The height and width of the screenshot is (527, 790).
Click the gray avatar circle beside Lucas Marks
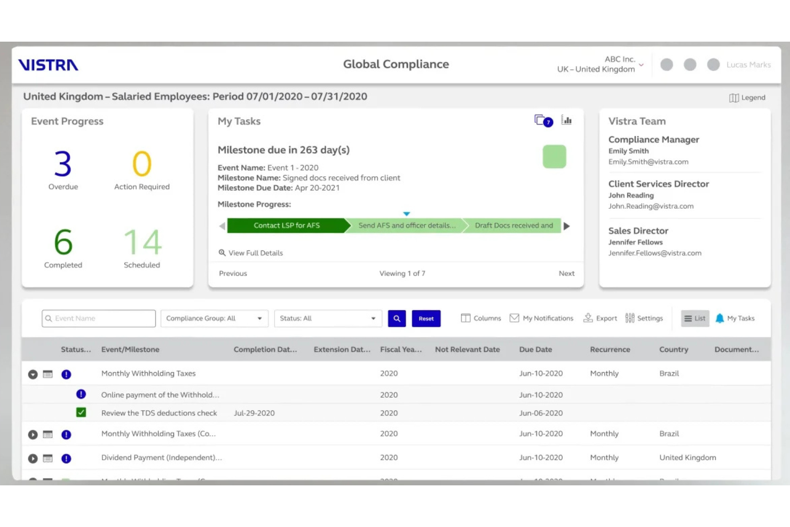[x=713, y=65]
